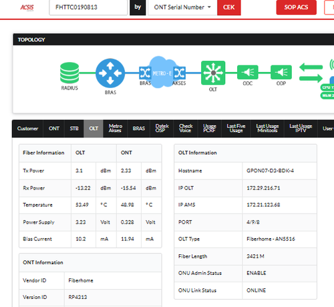Switch to the ONT tab
334x307 pixels.
[54, 129]
